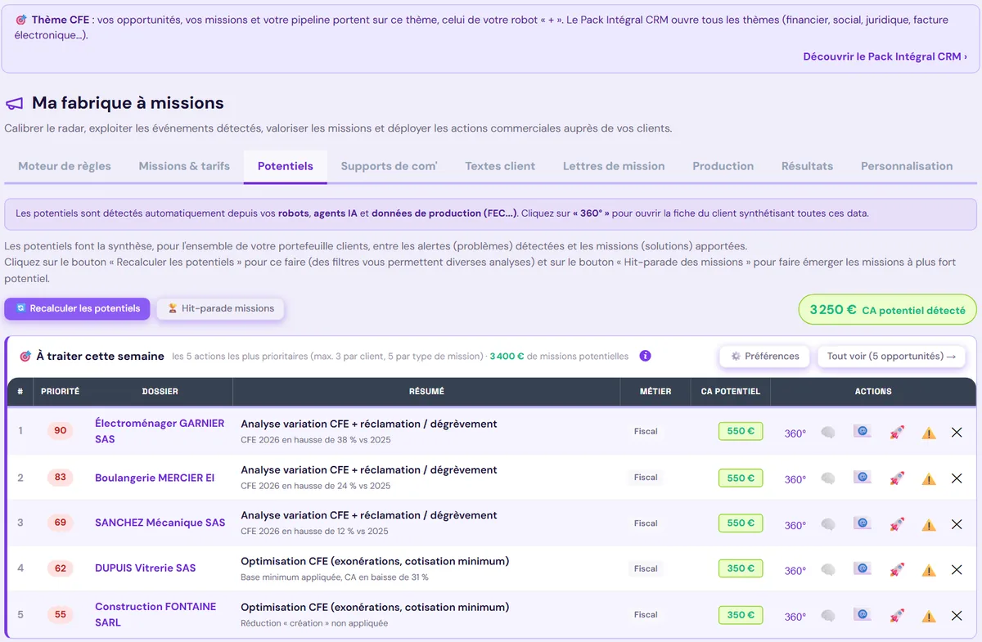982x642 pixels.
Task: Dismiss the Électroménager GARNIER SAS row with X
Action: [957, 432]
